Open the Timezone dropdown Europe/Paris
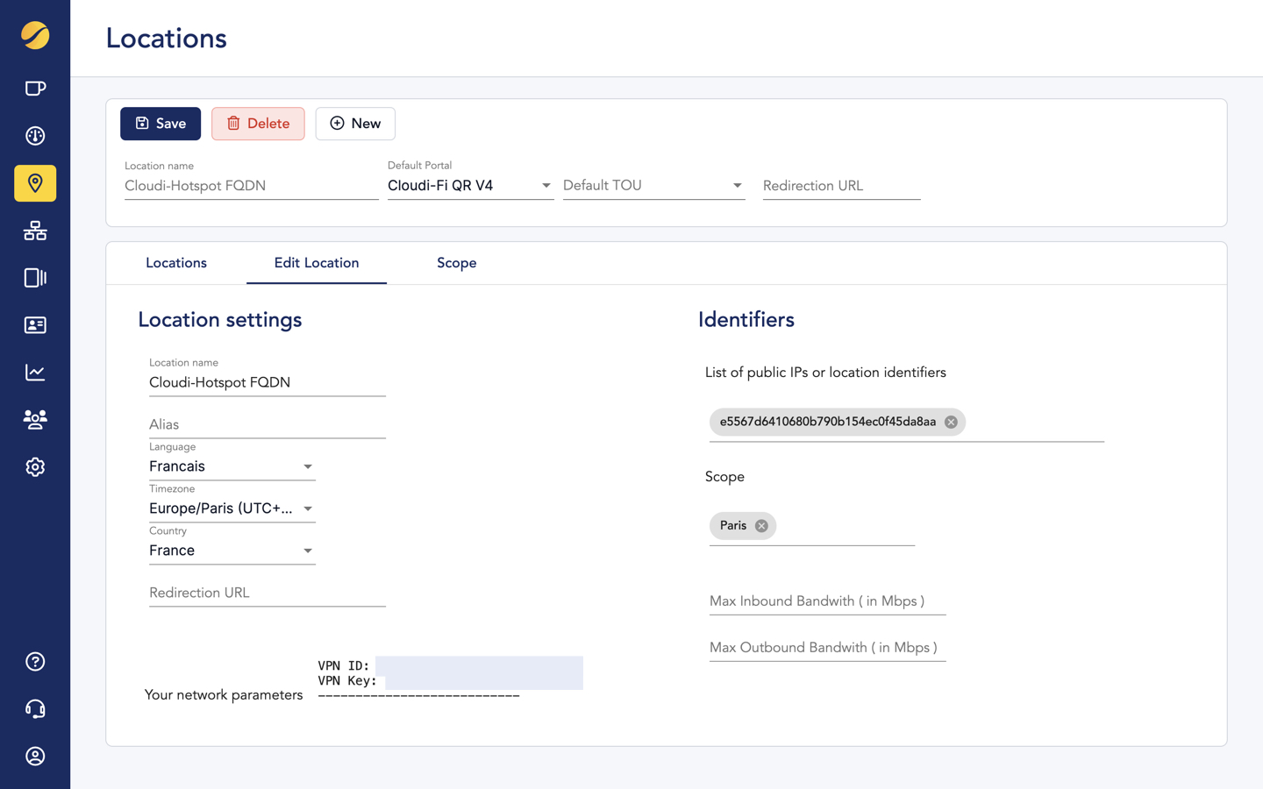Screen dimensions: 1263x789 pyautogui.click(x=308, y=508)
